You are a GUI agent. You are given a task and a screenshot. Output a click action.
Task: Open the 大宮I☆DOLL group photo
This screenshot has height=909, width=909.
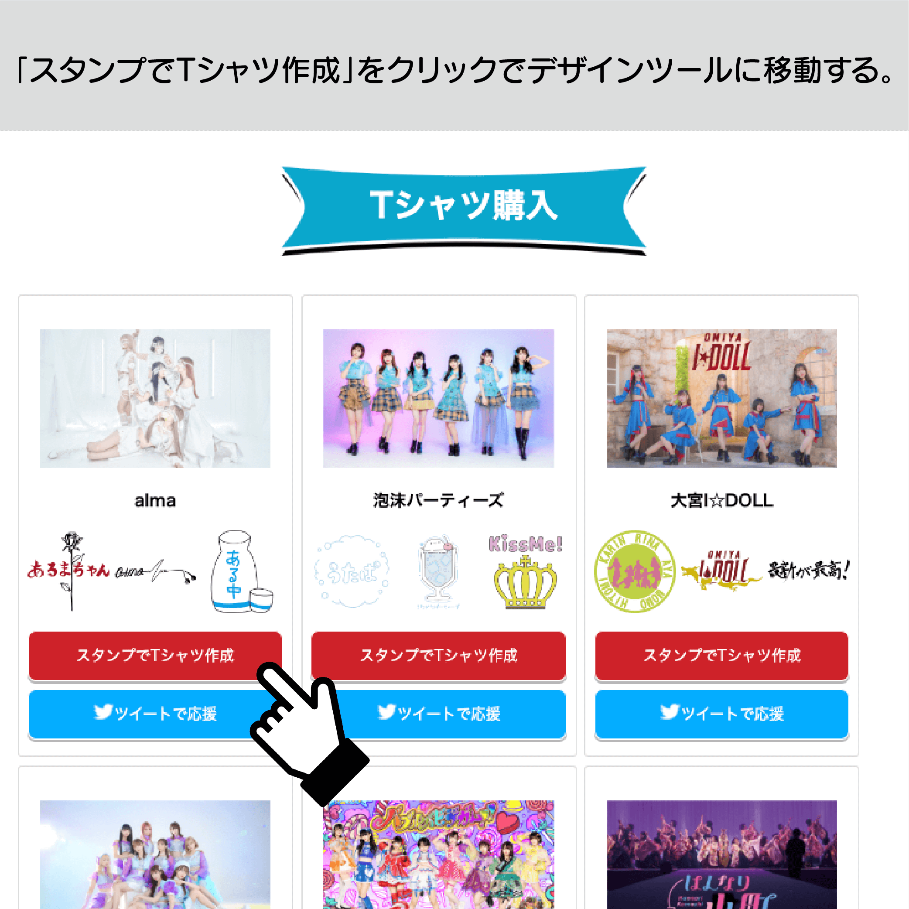coord(722,399)
